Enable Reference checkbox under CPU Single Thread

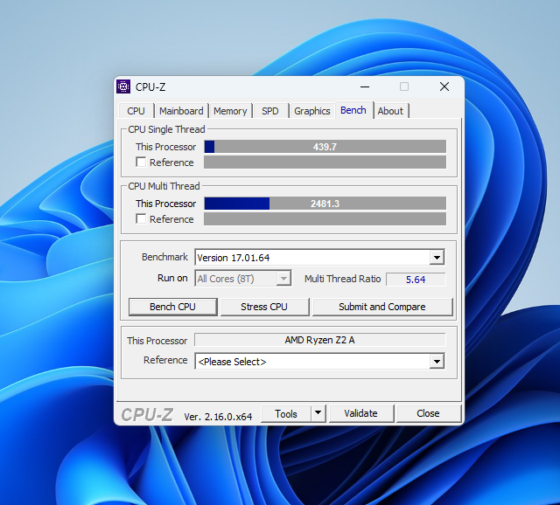point(141,163)
